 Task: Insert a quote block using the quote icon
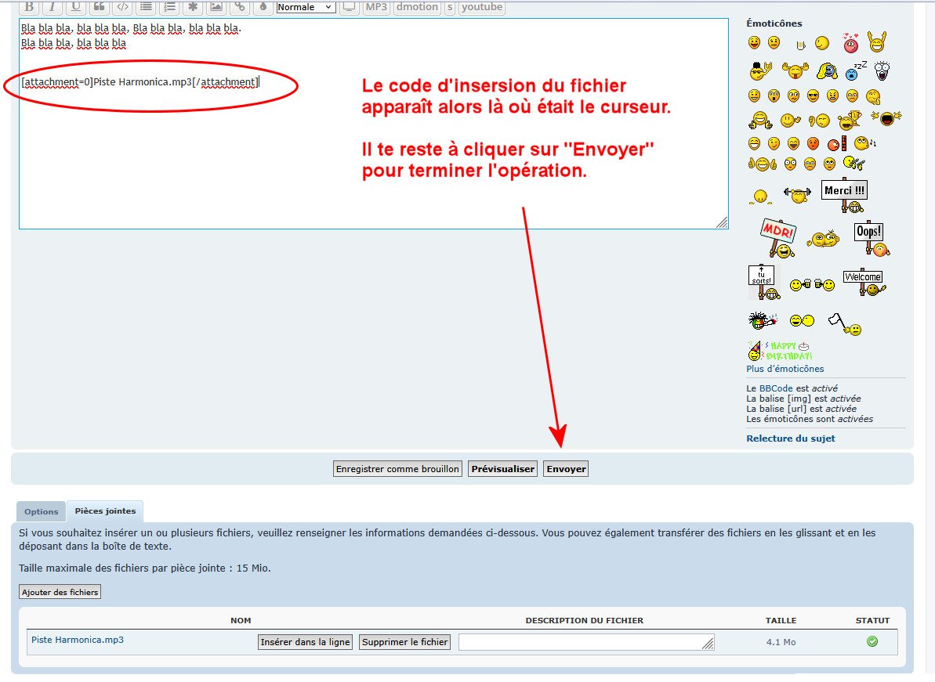click(x=99, y=7)
